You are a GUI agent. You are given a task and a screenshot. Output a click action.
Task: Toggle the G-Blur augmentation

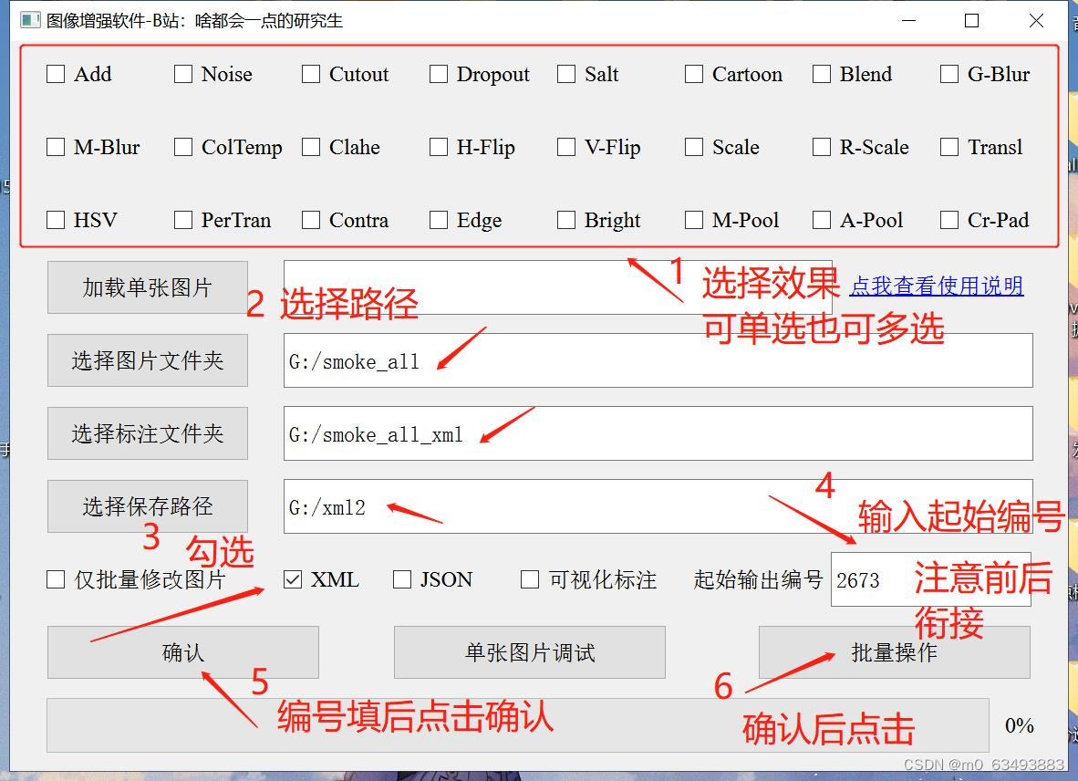(x=948, y=74)
